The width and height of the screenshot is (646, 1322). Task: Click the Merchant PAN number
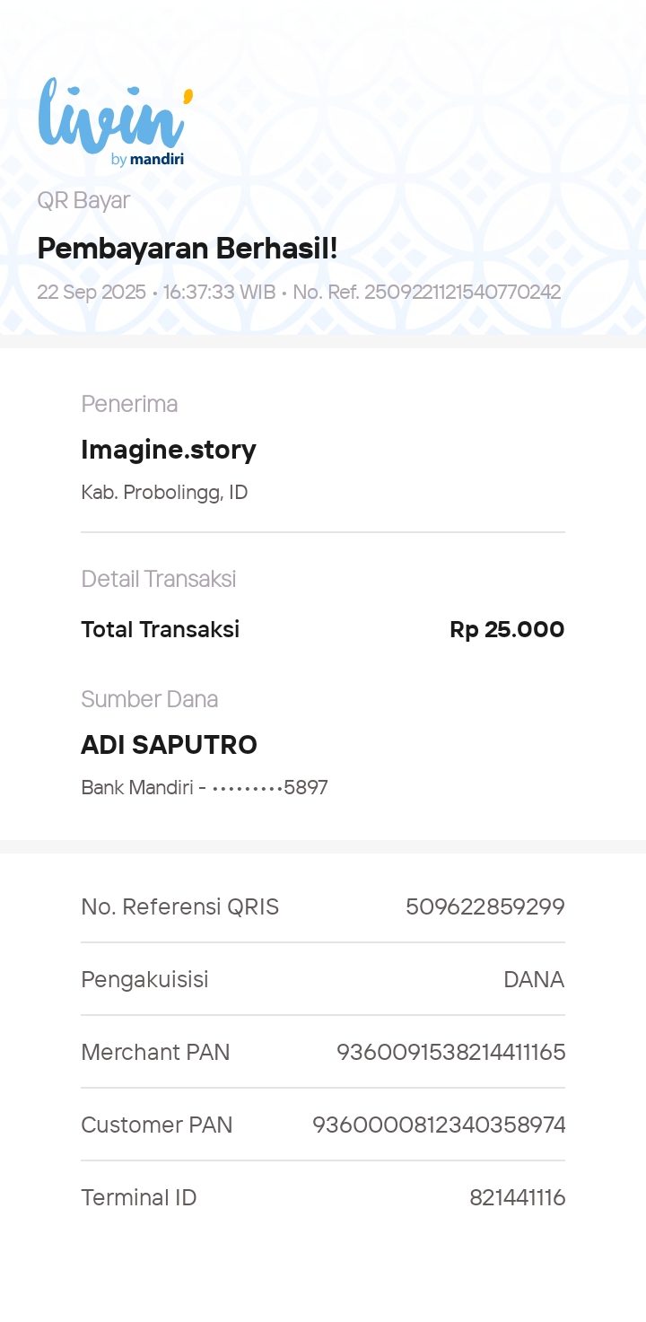click(450, 1052)
